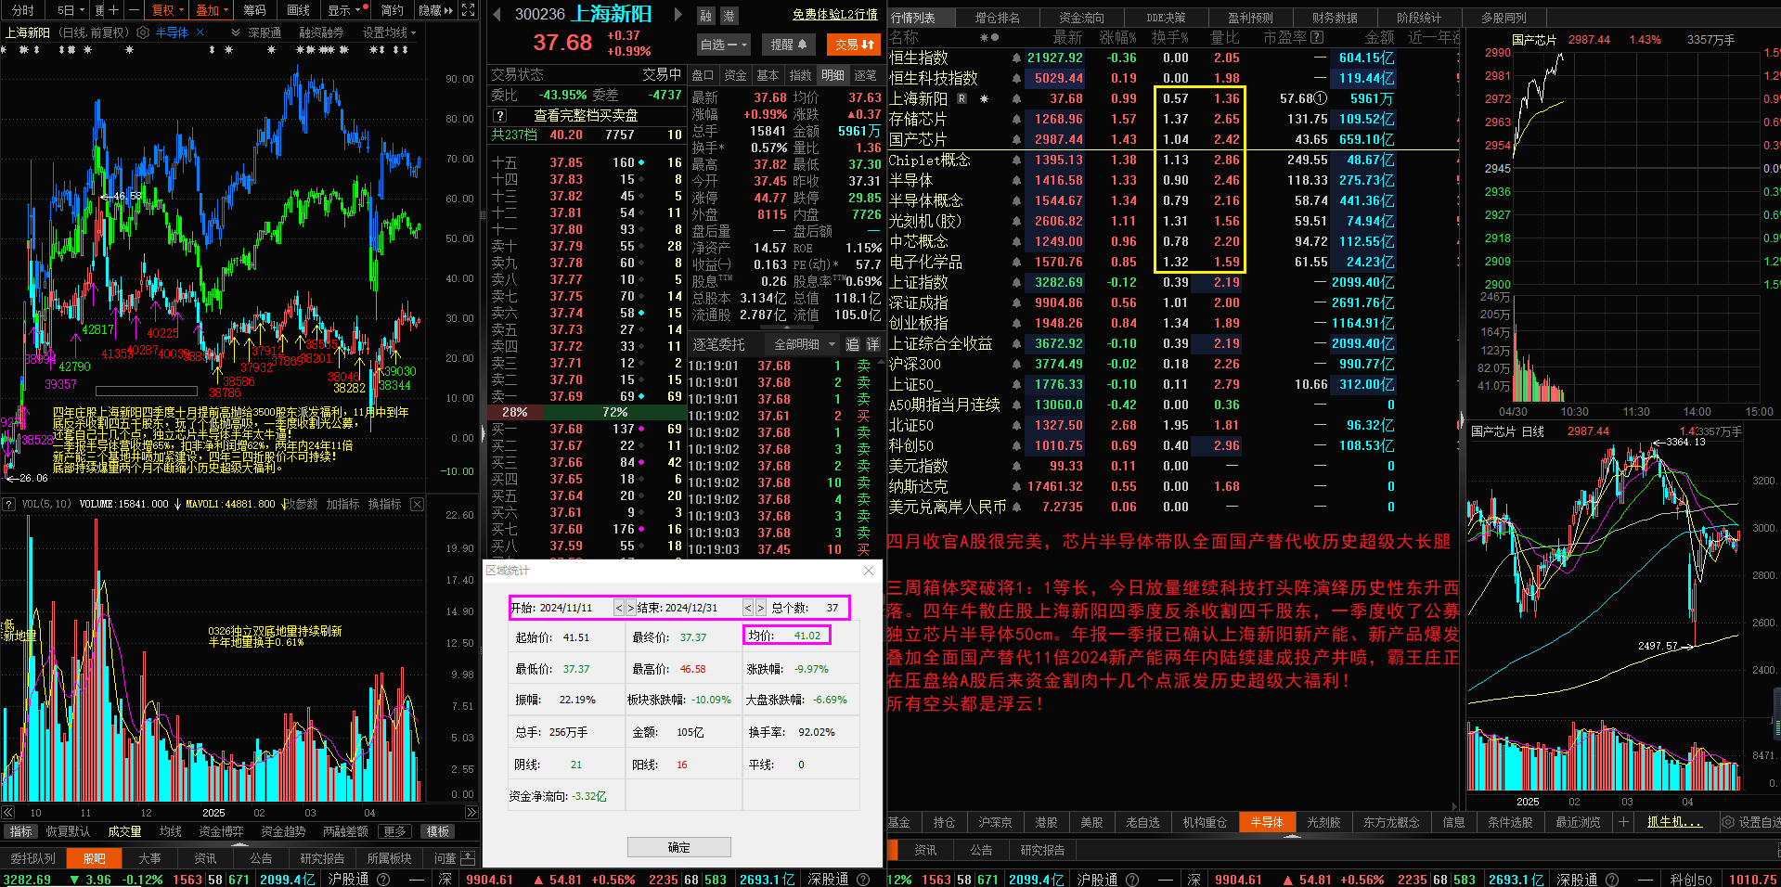Screen dimensions: 1781x887
Task: Zoom out the K-line chart with minus button
Action: [x=134, y=10]
